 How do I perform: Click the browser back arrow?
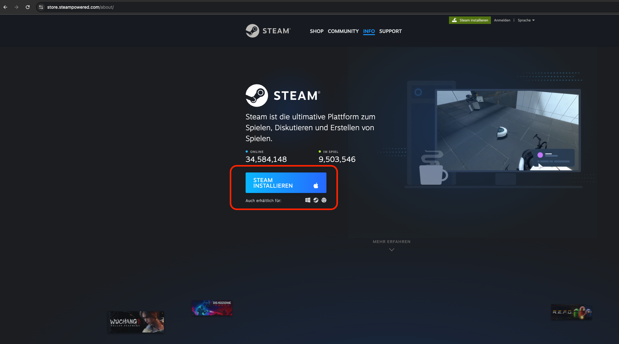coord(5,7)
